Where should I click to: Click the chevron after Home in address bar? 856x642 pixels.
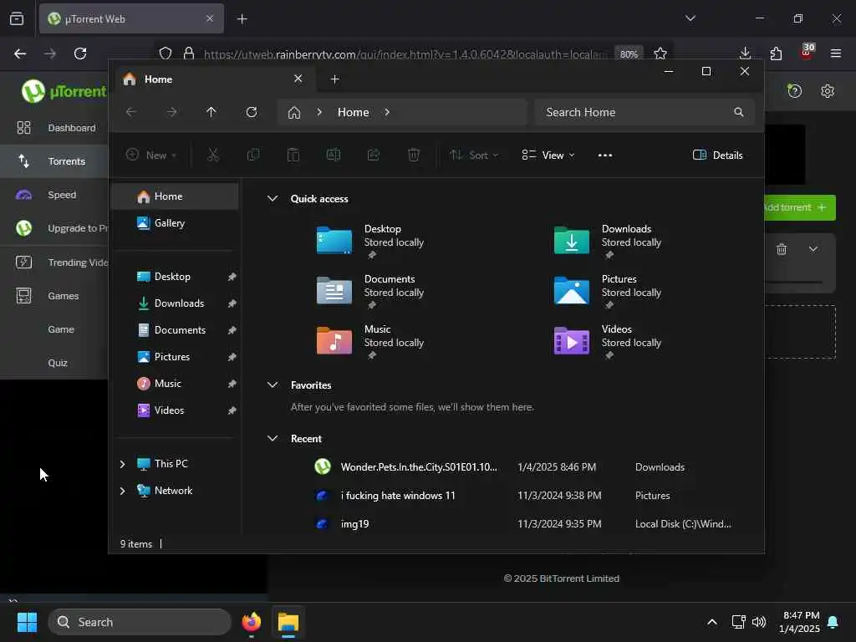click(x=387, y=112)
